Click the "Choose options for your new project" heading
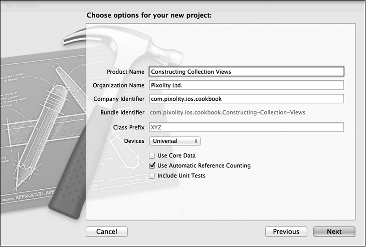The image size is (366, 247). click(149, 15)
